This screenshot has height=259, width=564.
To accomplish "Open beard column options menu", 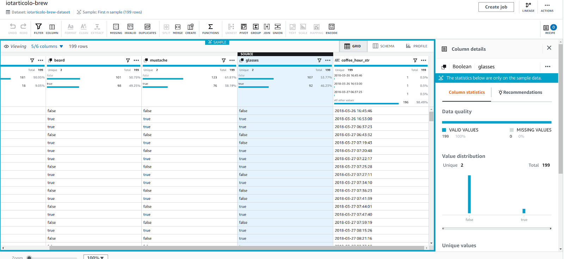I will pyautogui.click(x=136, y=60).
